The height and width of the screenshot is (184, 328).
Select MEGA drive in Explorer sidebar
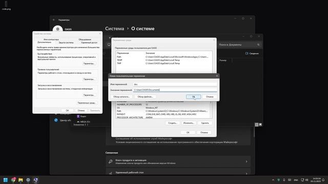pyautogui.click(x=84, y=122)
